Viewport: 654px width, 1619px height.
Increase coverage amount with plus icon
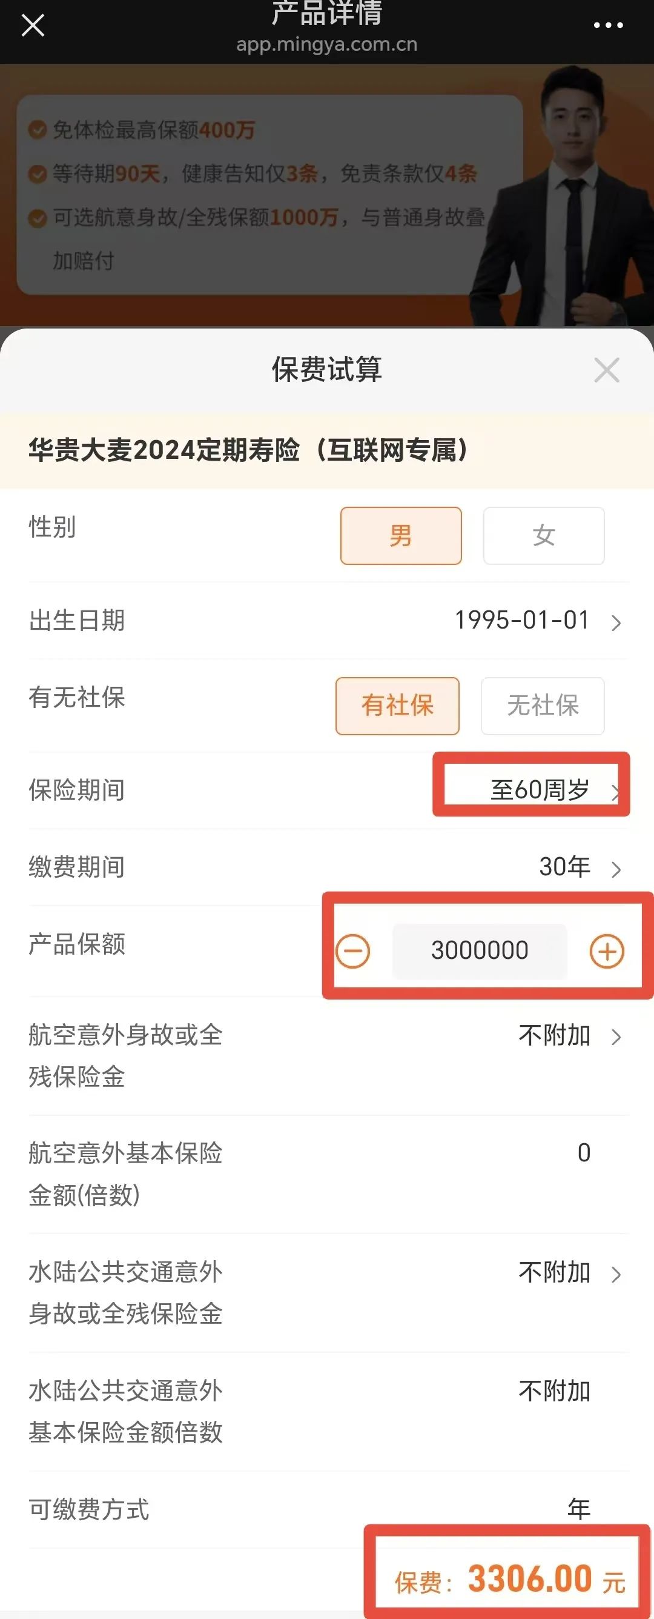pos(606,950)
